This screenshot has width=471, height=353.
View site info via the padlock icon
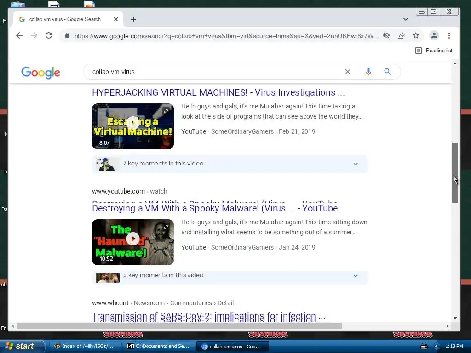pyautogui.click(x=67, y=36)
